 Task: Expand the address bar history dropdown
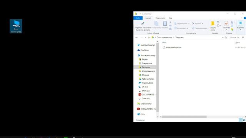point(223,38)
